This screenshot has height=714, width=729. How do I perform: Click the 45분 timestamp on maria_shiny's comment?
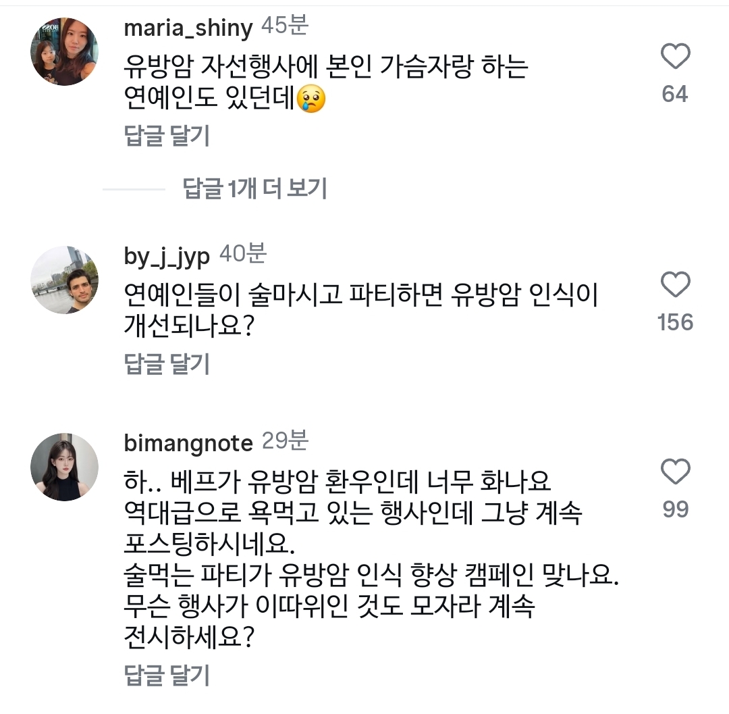point(284,26)
